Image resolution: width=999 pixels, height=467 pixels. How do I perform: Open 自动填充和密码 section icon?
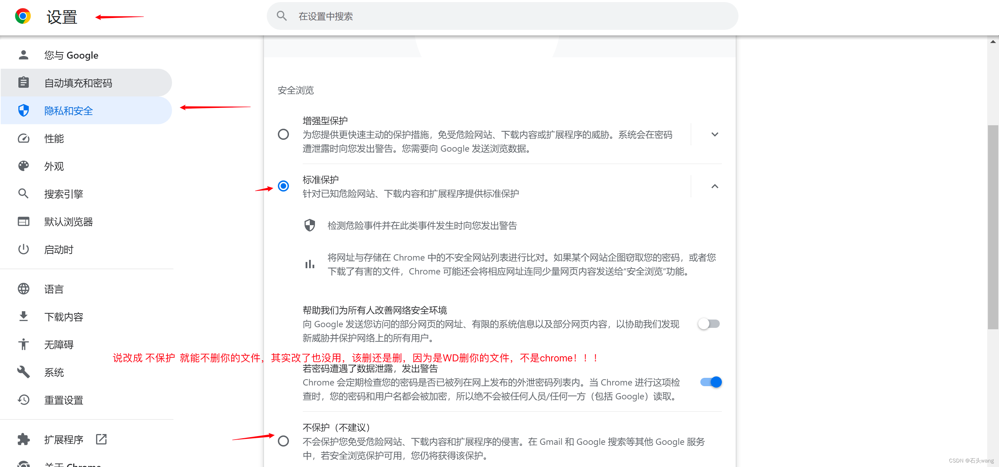23,82
